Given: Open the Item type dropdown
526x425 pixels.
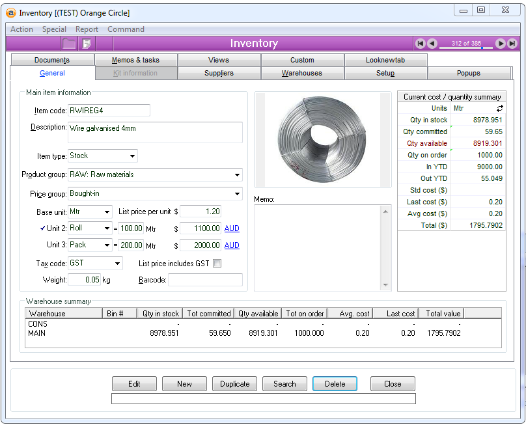Looking at the screenshot, I should [x=132, y=156].
